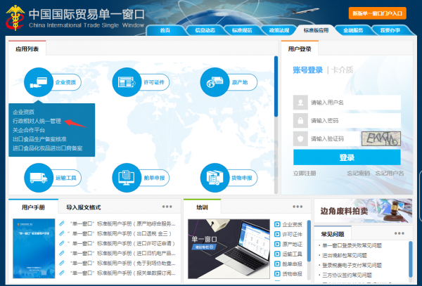Select the 原产地 origin certificate icon
This screenshot has width=422, height=286.
(215, 82)
